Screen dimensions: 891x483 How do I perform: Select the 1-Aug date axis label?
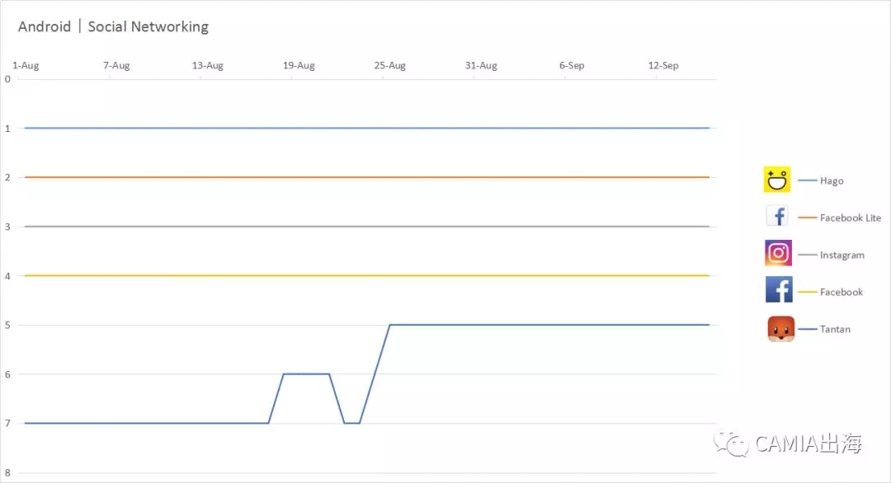pos(25,66)
